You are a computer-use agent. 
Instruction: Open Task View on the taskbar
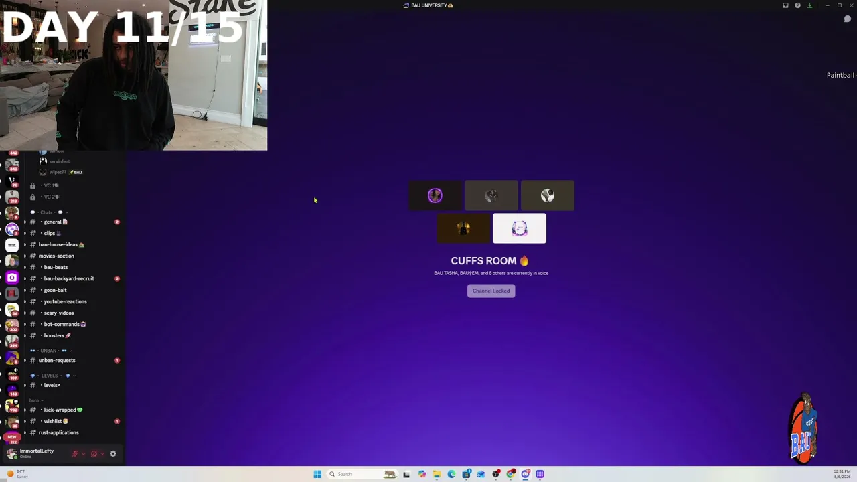406,474
